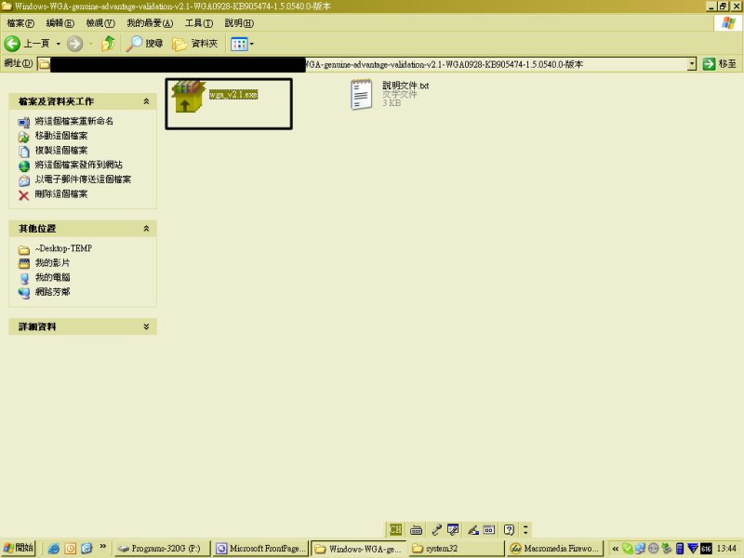Expand the 詳細資料 panel
The image size is (744, 558).
pyautogui.click(x=146, y=326)
